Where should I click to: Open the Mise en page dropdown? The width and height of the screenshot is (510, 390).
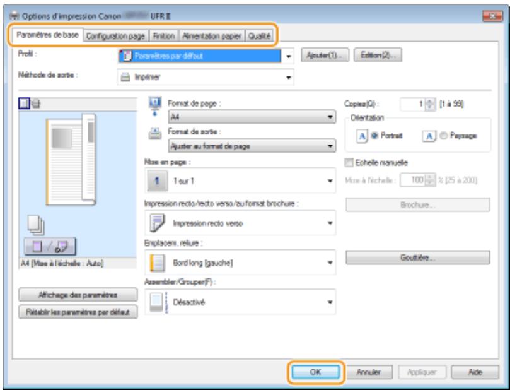(x=240, y=180)
